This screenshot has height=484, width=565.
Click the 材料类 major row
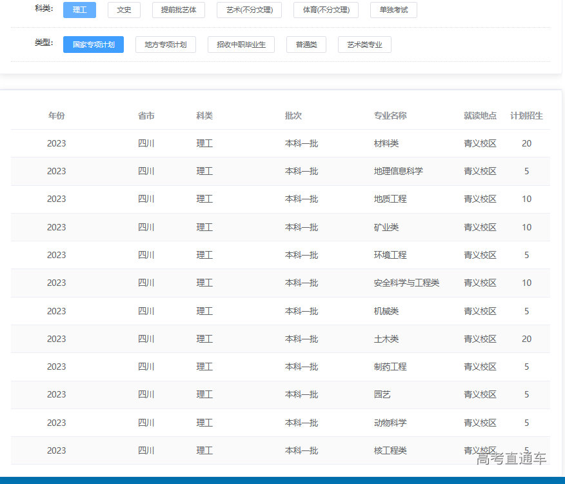386,143
